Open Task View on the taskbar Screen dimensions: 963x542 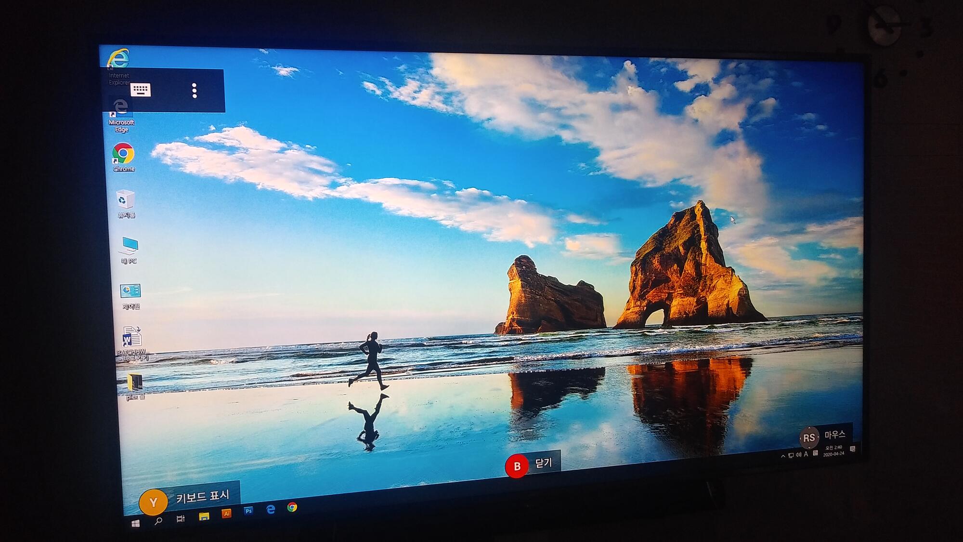click(181, 519)
